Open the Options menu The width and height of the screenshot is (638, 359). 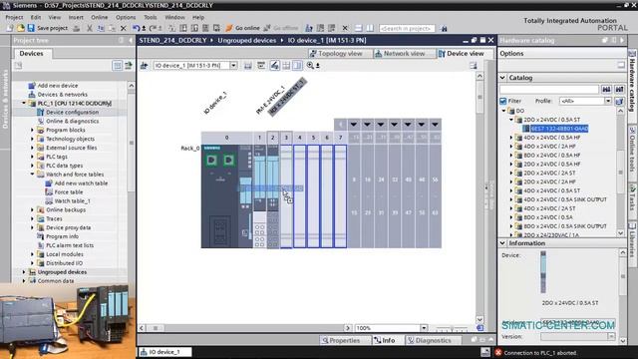coord(126,17)
